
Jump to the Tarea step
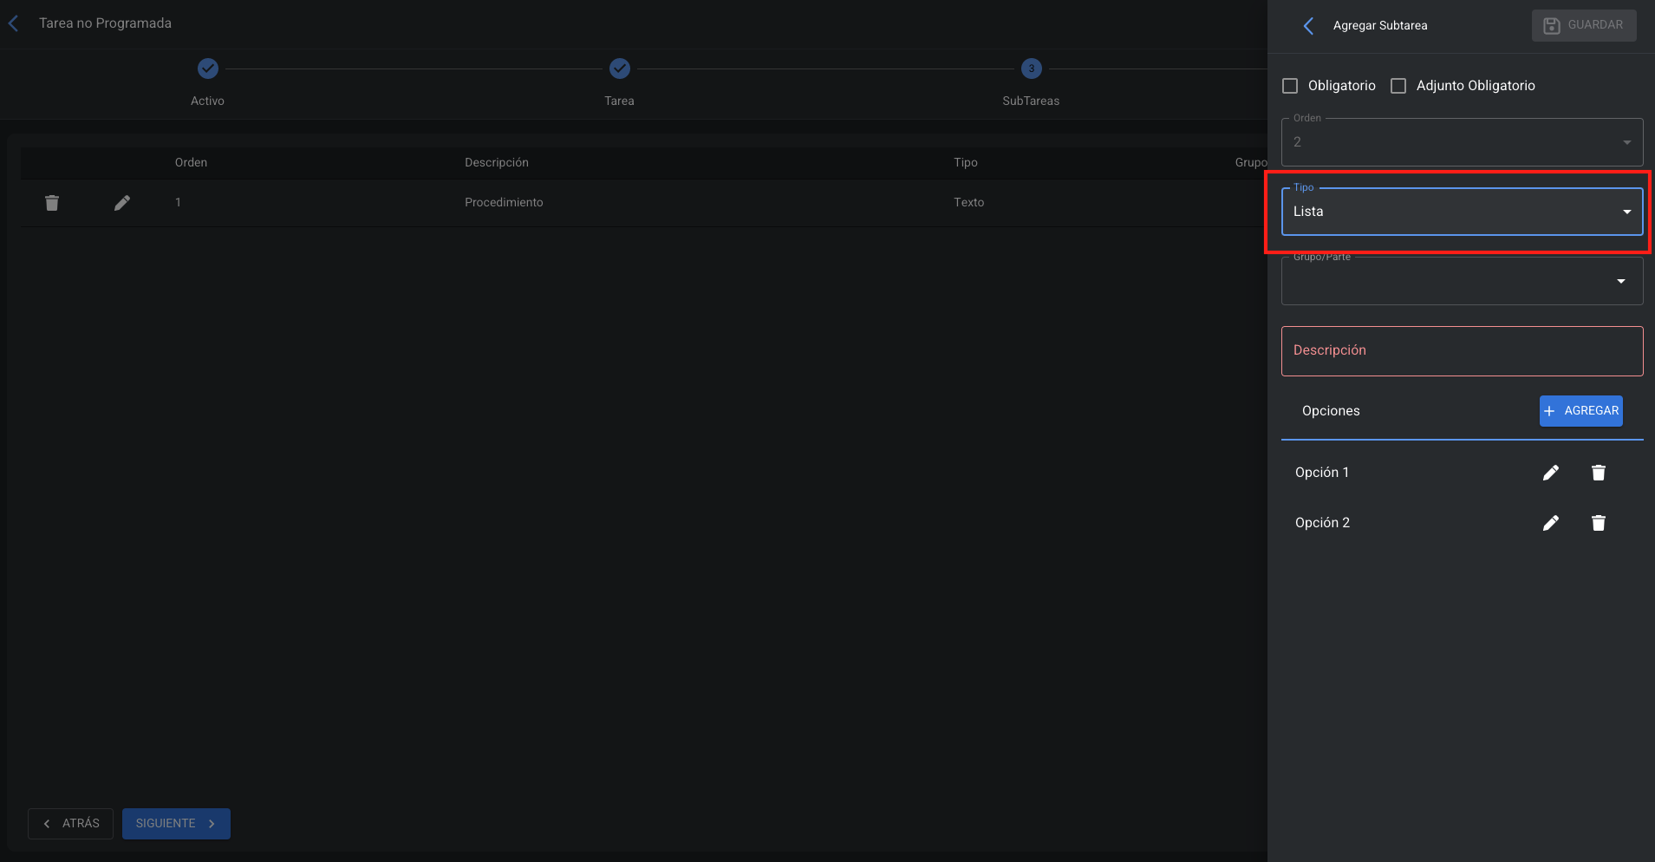[x=619, y=69]
